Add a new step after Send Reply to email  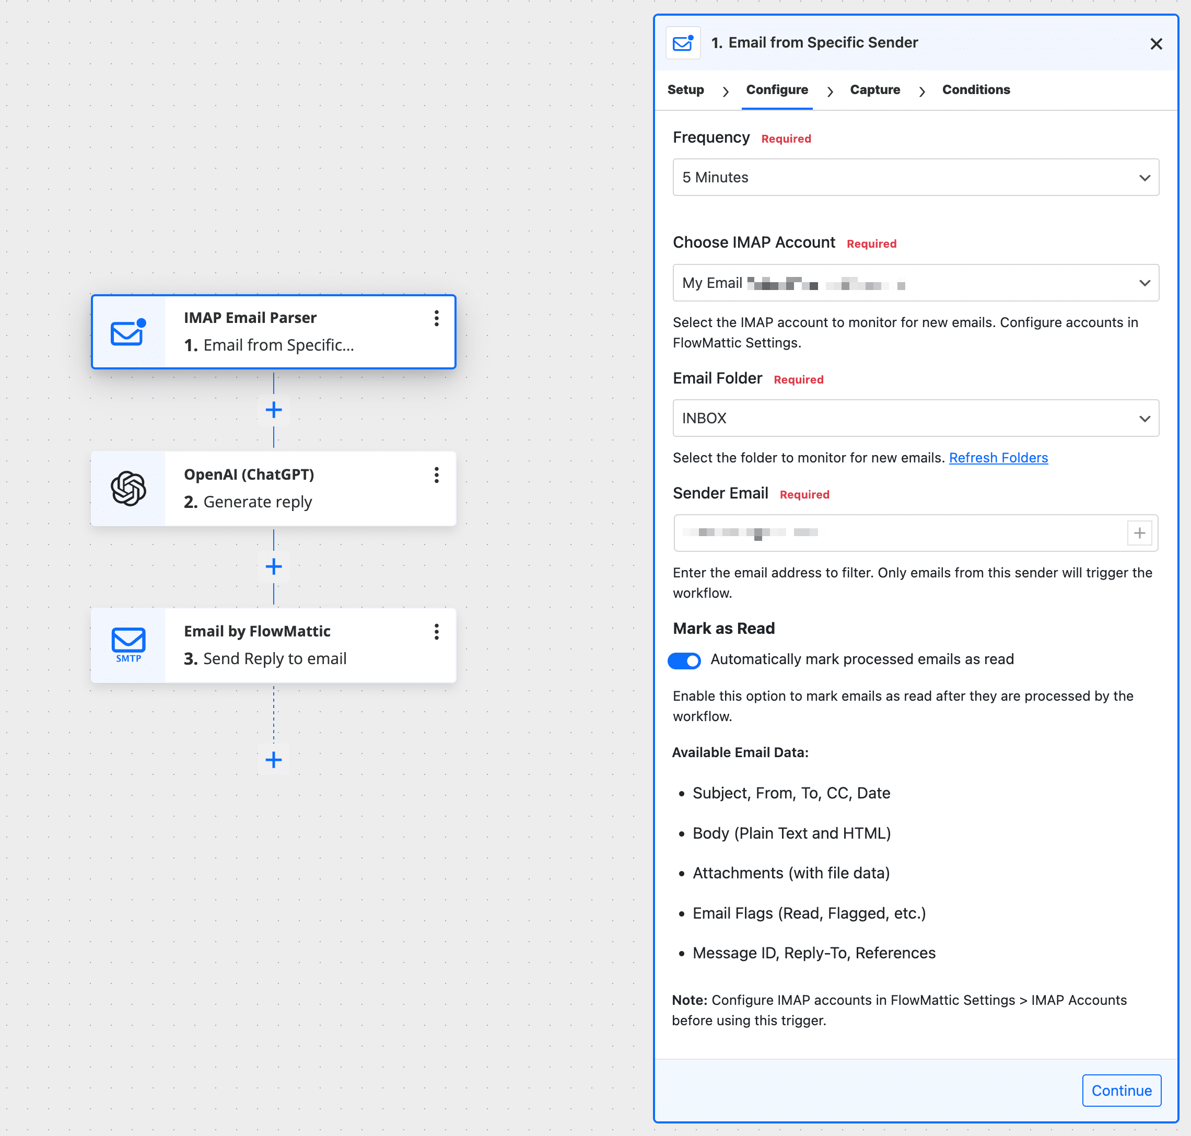click(273, 760)
